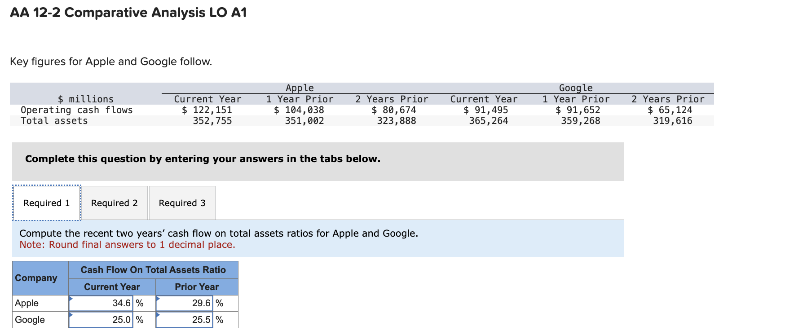This screenshot has width=803, height=335.
Task: Switch to the Required 2 tab
Action: point(115,203)
